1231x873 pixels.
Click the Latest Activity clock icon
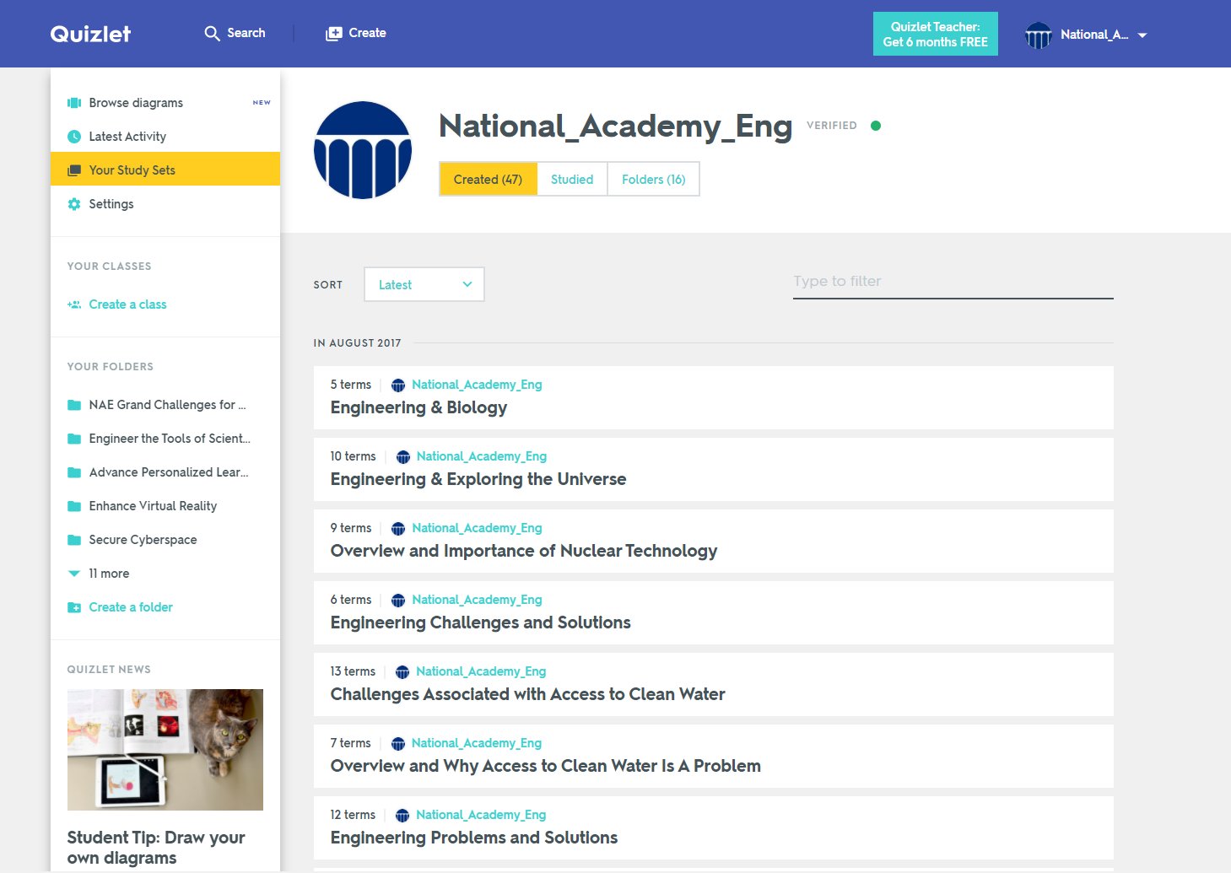[74, 137]
